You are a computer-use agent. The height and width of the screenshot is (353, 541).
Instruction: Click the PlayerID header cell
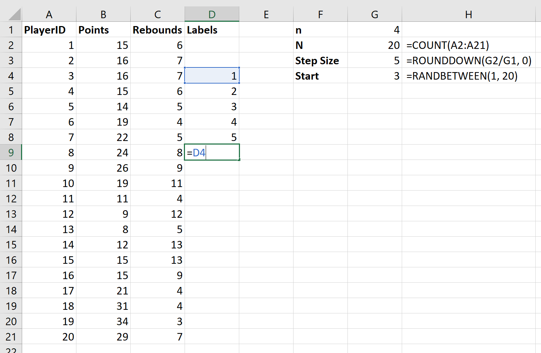(x=49, y=30)
